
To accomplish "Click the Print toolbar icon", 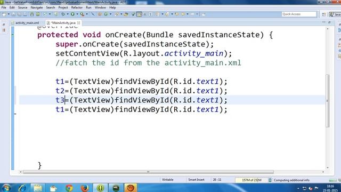I will click(x=25, y=14).
